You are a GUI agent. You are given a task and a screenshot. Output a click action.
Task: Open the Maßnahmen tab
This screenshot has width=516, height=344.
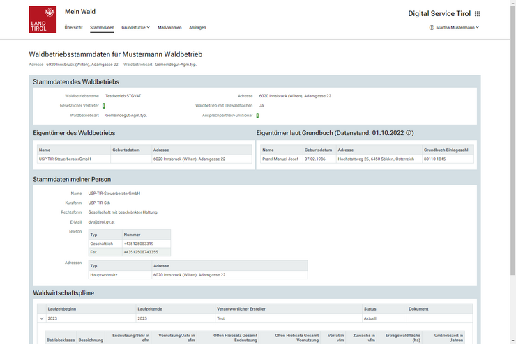click(x=169, y=28)
